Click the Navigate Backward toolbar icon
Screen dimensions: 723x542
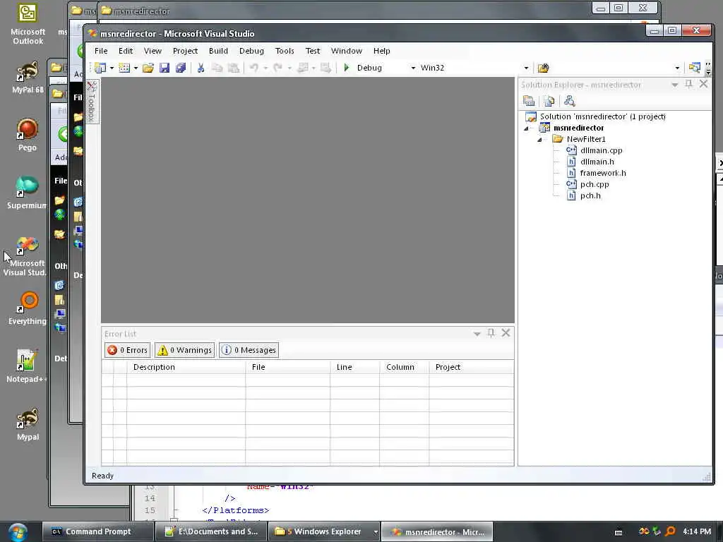tap(302, 68)
